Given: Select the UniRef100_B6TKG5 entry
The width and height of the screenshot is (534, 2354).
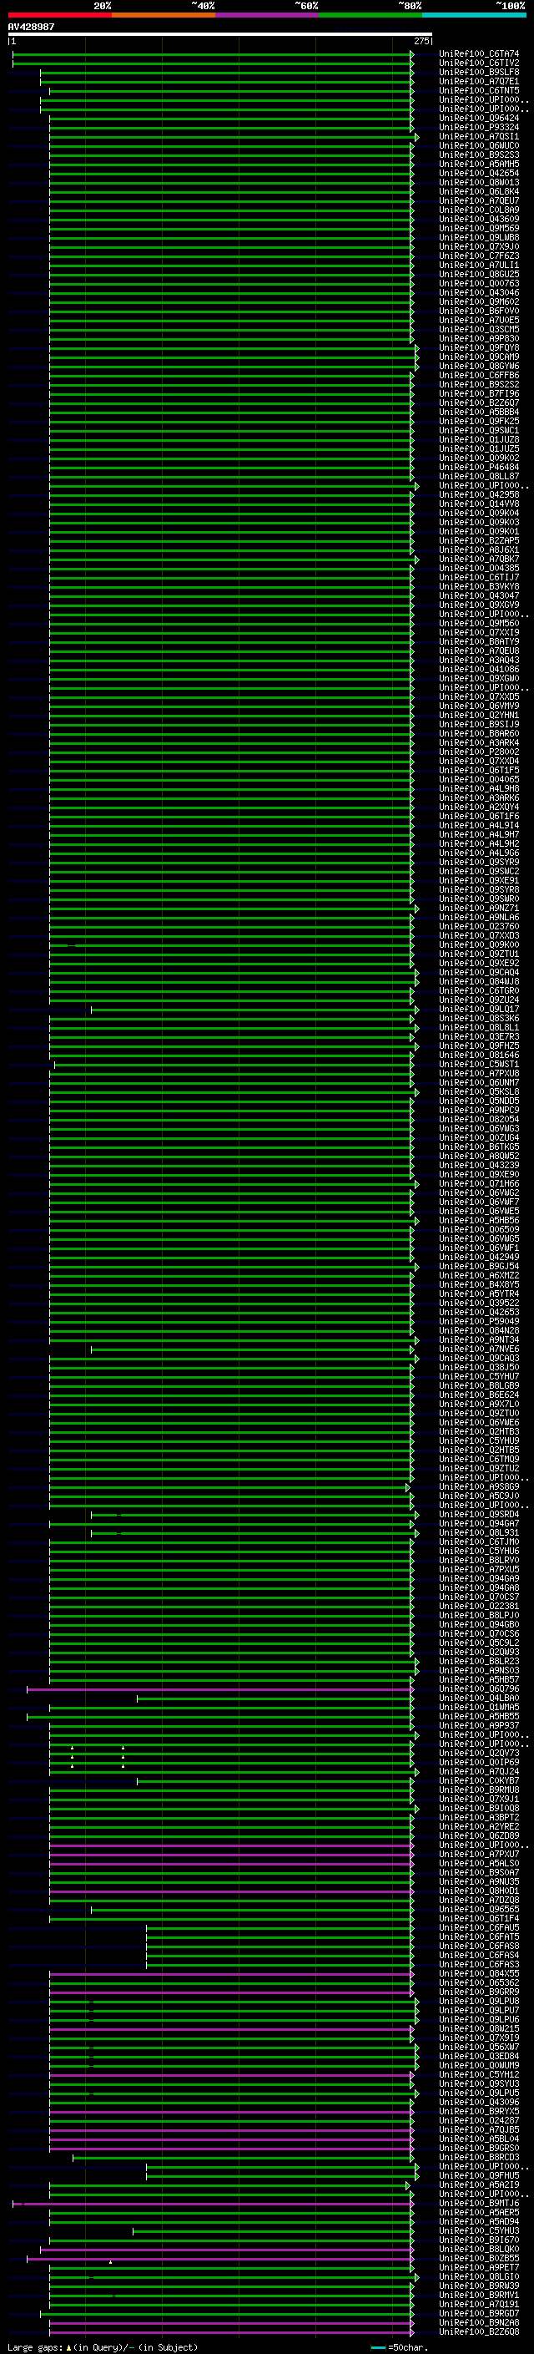Looking at the screenshot, I should click(x=479, y=1147).
